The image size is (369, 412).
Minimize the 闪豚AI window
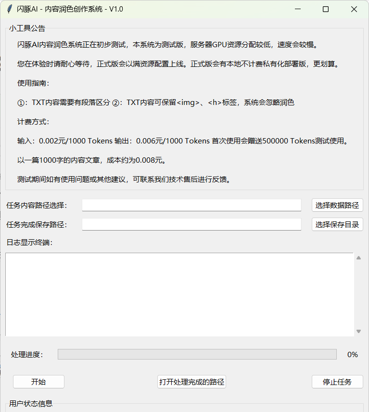297,9
